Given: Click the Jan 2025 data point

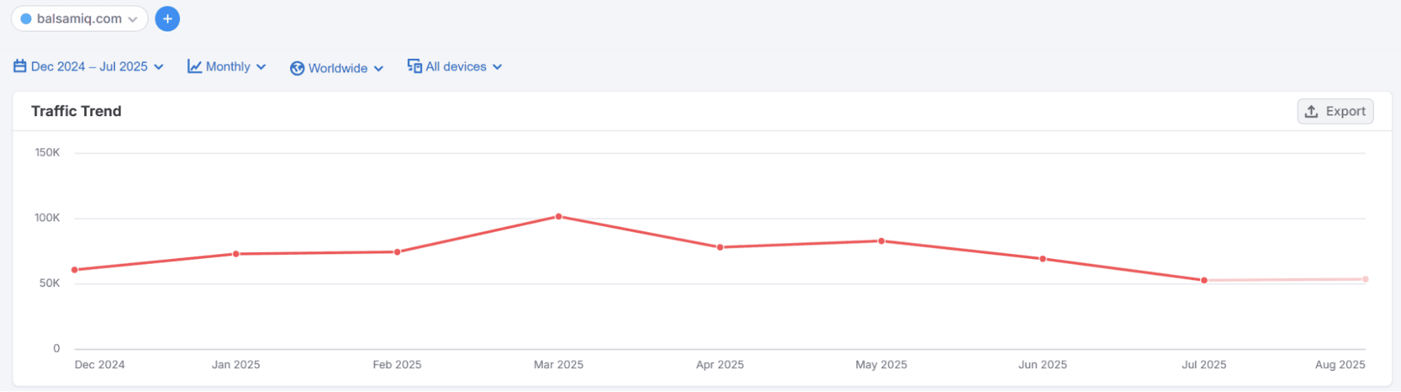Looking at the screenshot, I should (x=236, y=254).
